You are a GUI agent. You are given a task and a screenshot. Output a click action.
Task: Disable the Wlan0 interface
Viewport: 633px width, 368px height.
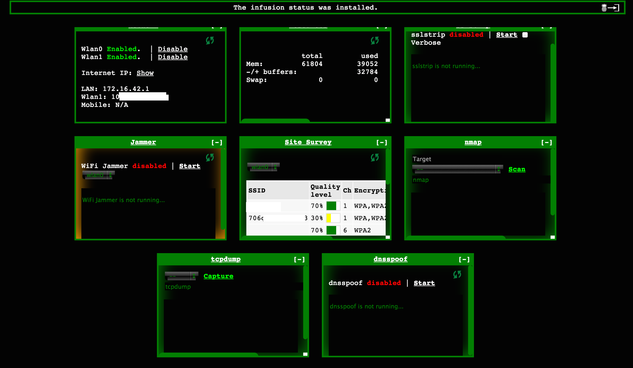pyautogui.click(x=173, y=49)
